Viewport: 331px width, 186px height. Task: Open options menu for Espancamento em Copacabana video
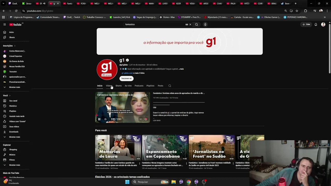coord(186,163)
